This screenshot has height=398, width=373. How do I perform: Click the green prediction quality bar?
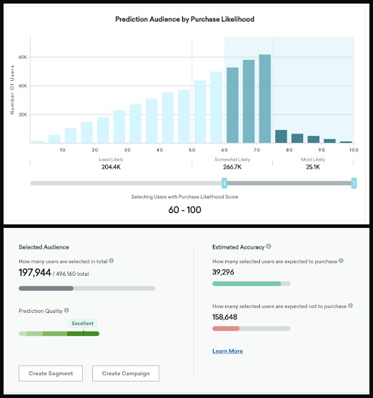[x=59, y=334]
